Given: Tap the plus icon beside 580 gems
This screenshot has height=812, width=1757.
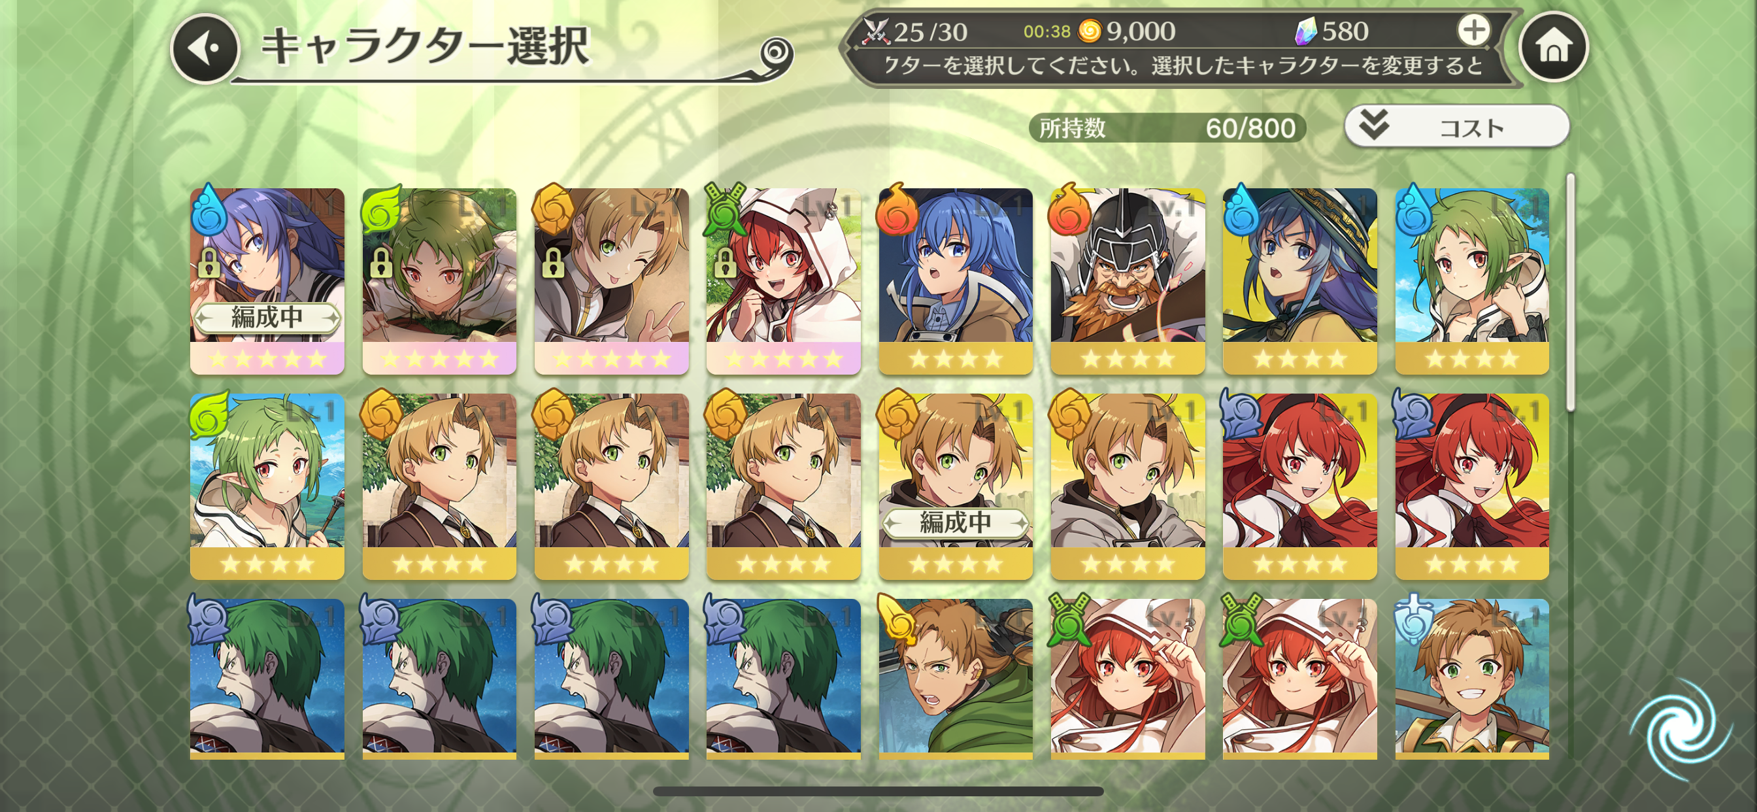Looking at the screenshot, I should 1473,30.
